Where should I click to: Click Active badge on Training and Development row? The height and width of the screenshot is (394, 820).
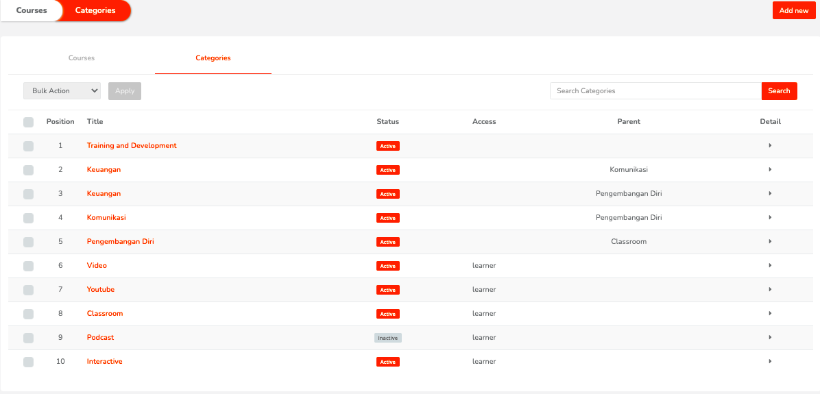[388, 146]
